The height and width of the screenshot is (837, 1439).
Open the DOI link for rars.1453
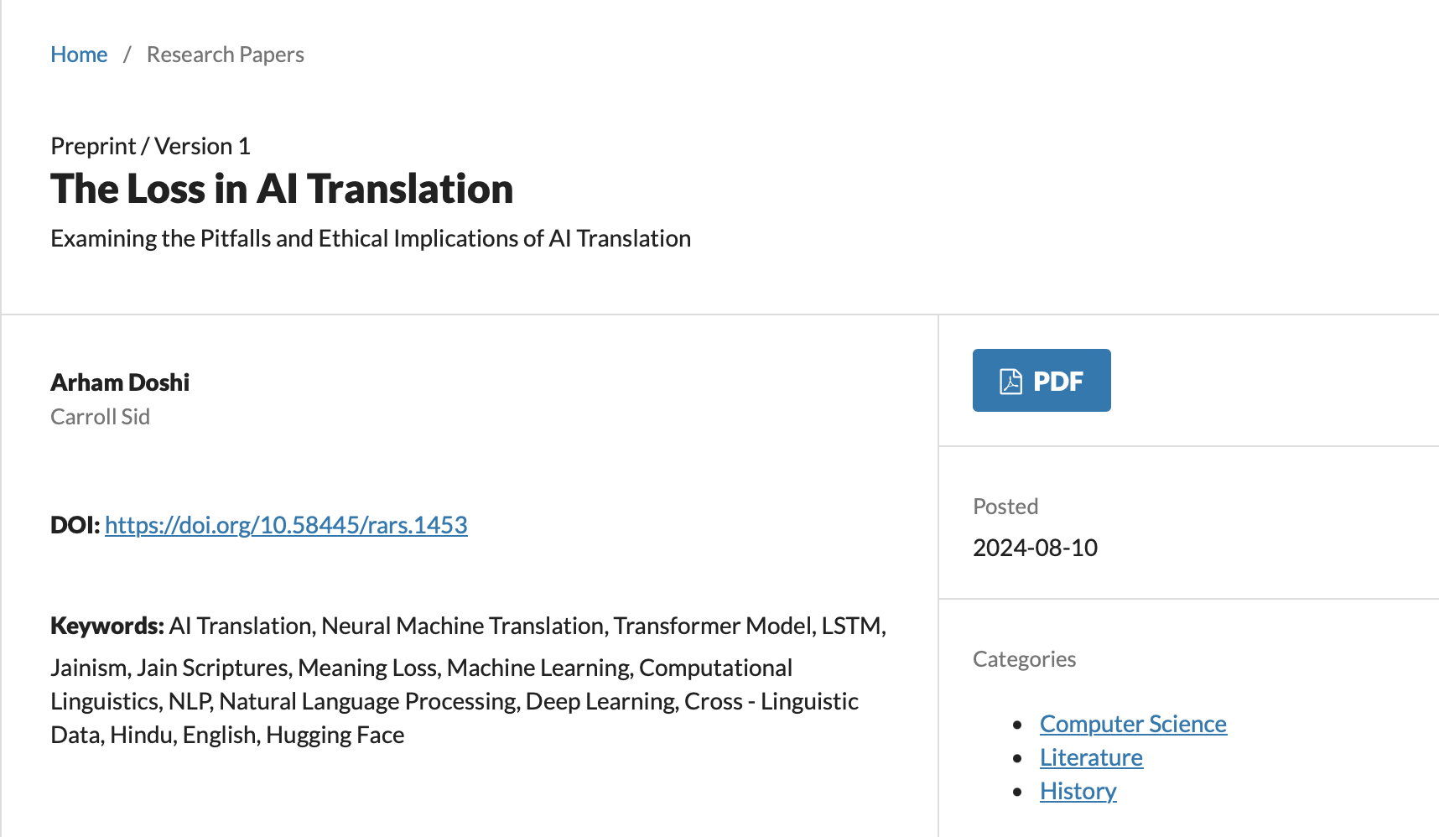[x=286, y=525]
